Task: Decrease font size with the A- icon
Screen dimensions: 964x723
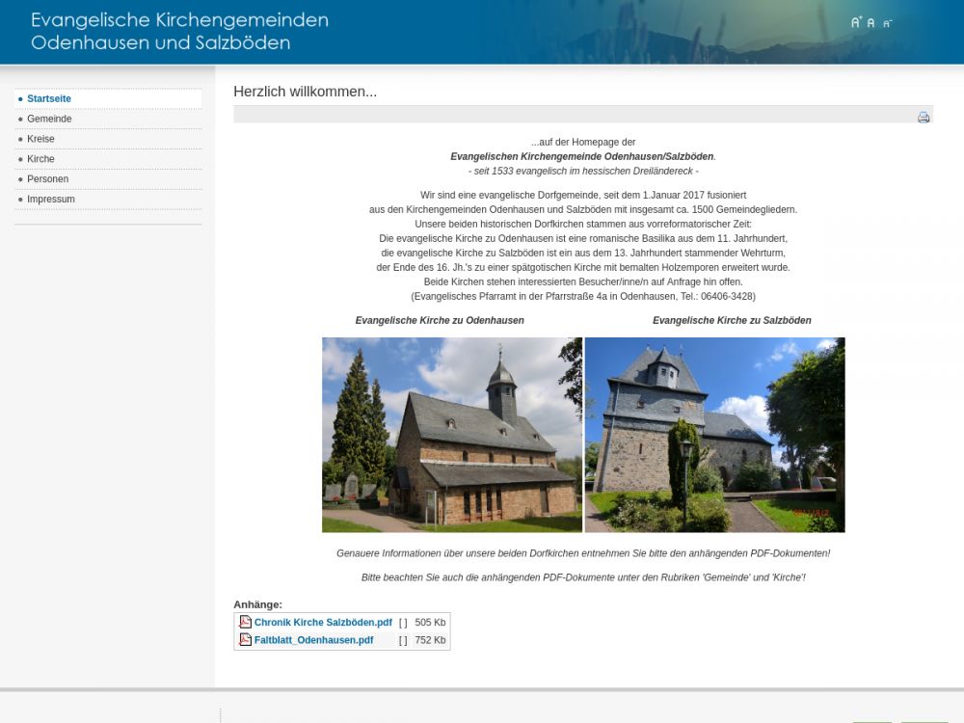Action: pyautogui.click(x=887, y=23)
